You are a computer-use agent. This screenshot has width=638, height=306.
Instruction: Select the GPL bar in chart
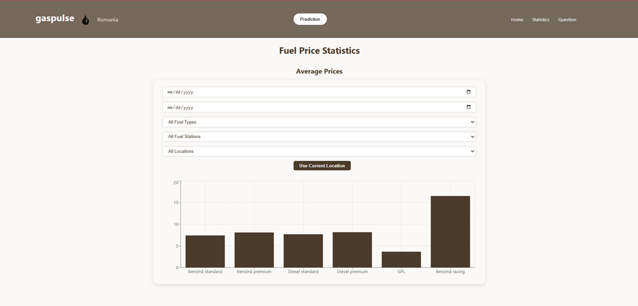(401, 260)
